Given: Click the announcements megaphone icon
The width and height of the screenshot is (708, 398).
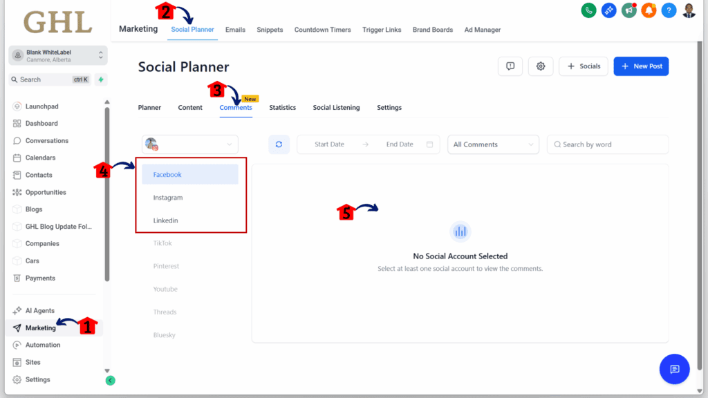Looking at the screenshot, I should [628, 10].
